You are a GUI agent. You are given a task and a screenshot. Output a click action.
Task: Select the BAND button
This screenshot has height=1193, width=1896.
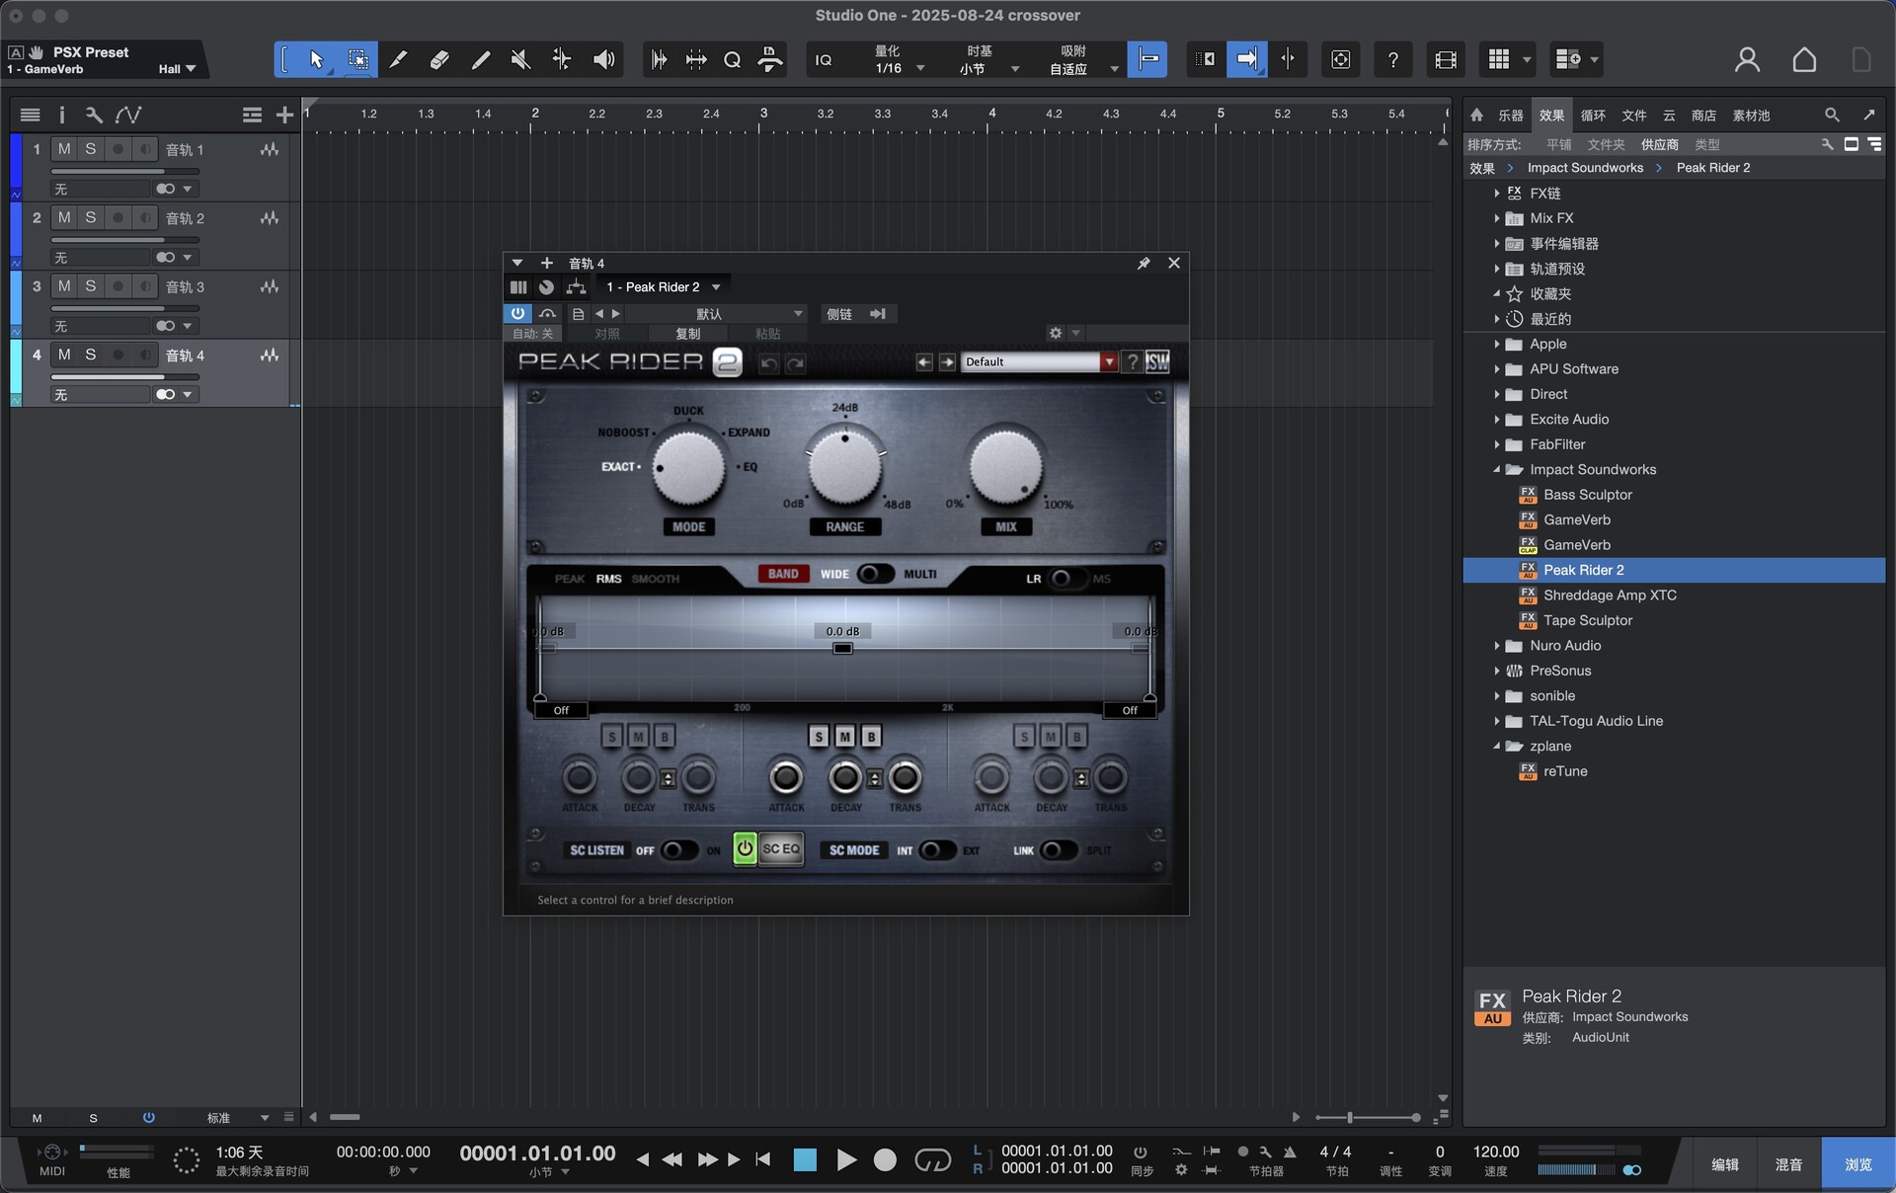[783, 574]
